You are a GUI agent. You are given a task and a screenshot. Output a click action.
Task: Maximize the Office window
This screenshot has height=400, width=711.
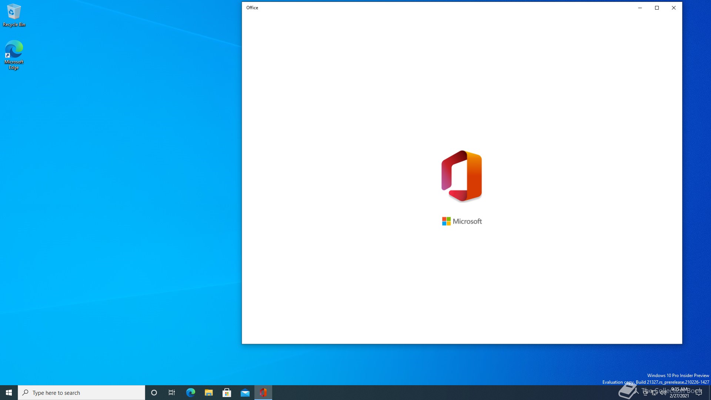click(657, 8)
